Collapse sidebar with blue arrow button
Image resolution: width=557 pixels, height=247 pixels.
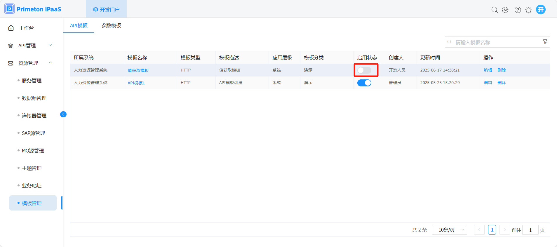[x=63, y=114]
